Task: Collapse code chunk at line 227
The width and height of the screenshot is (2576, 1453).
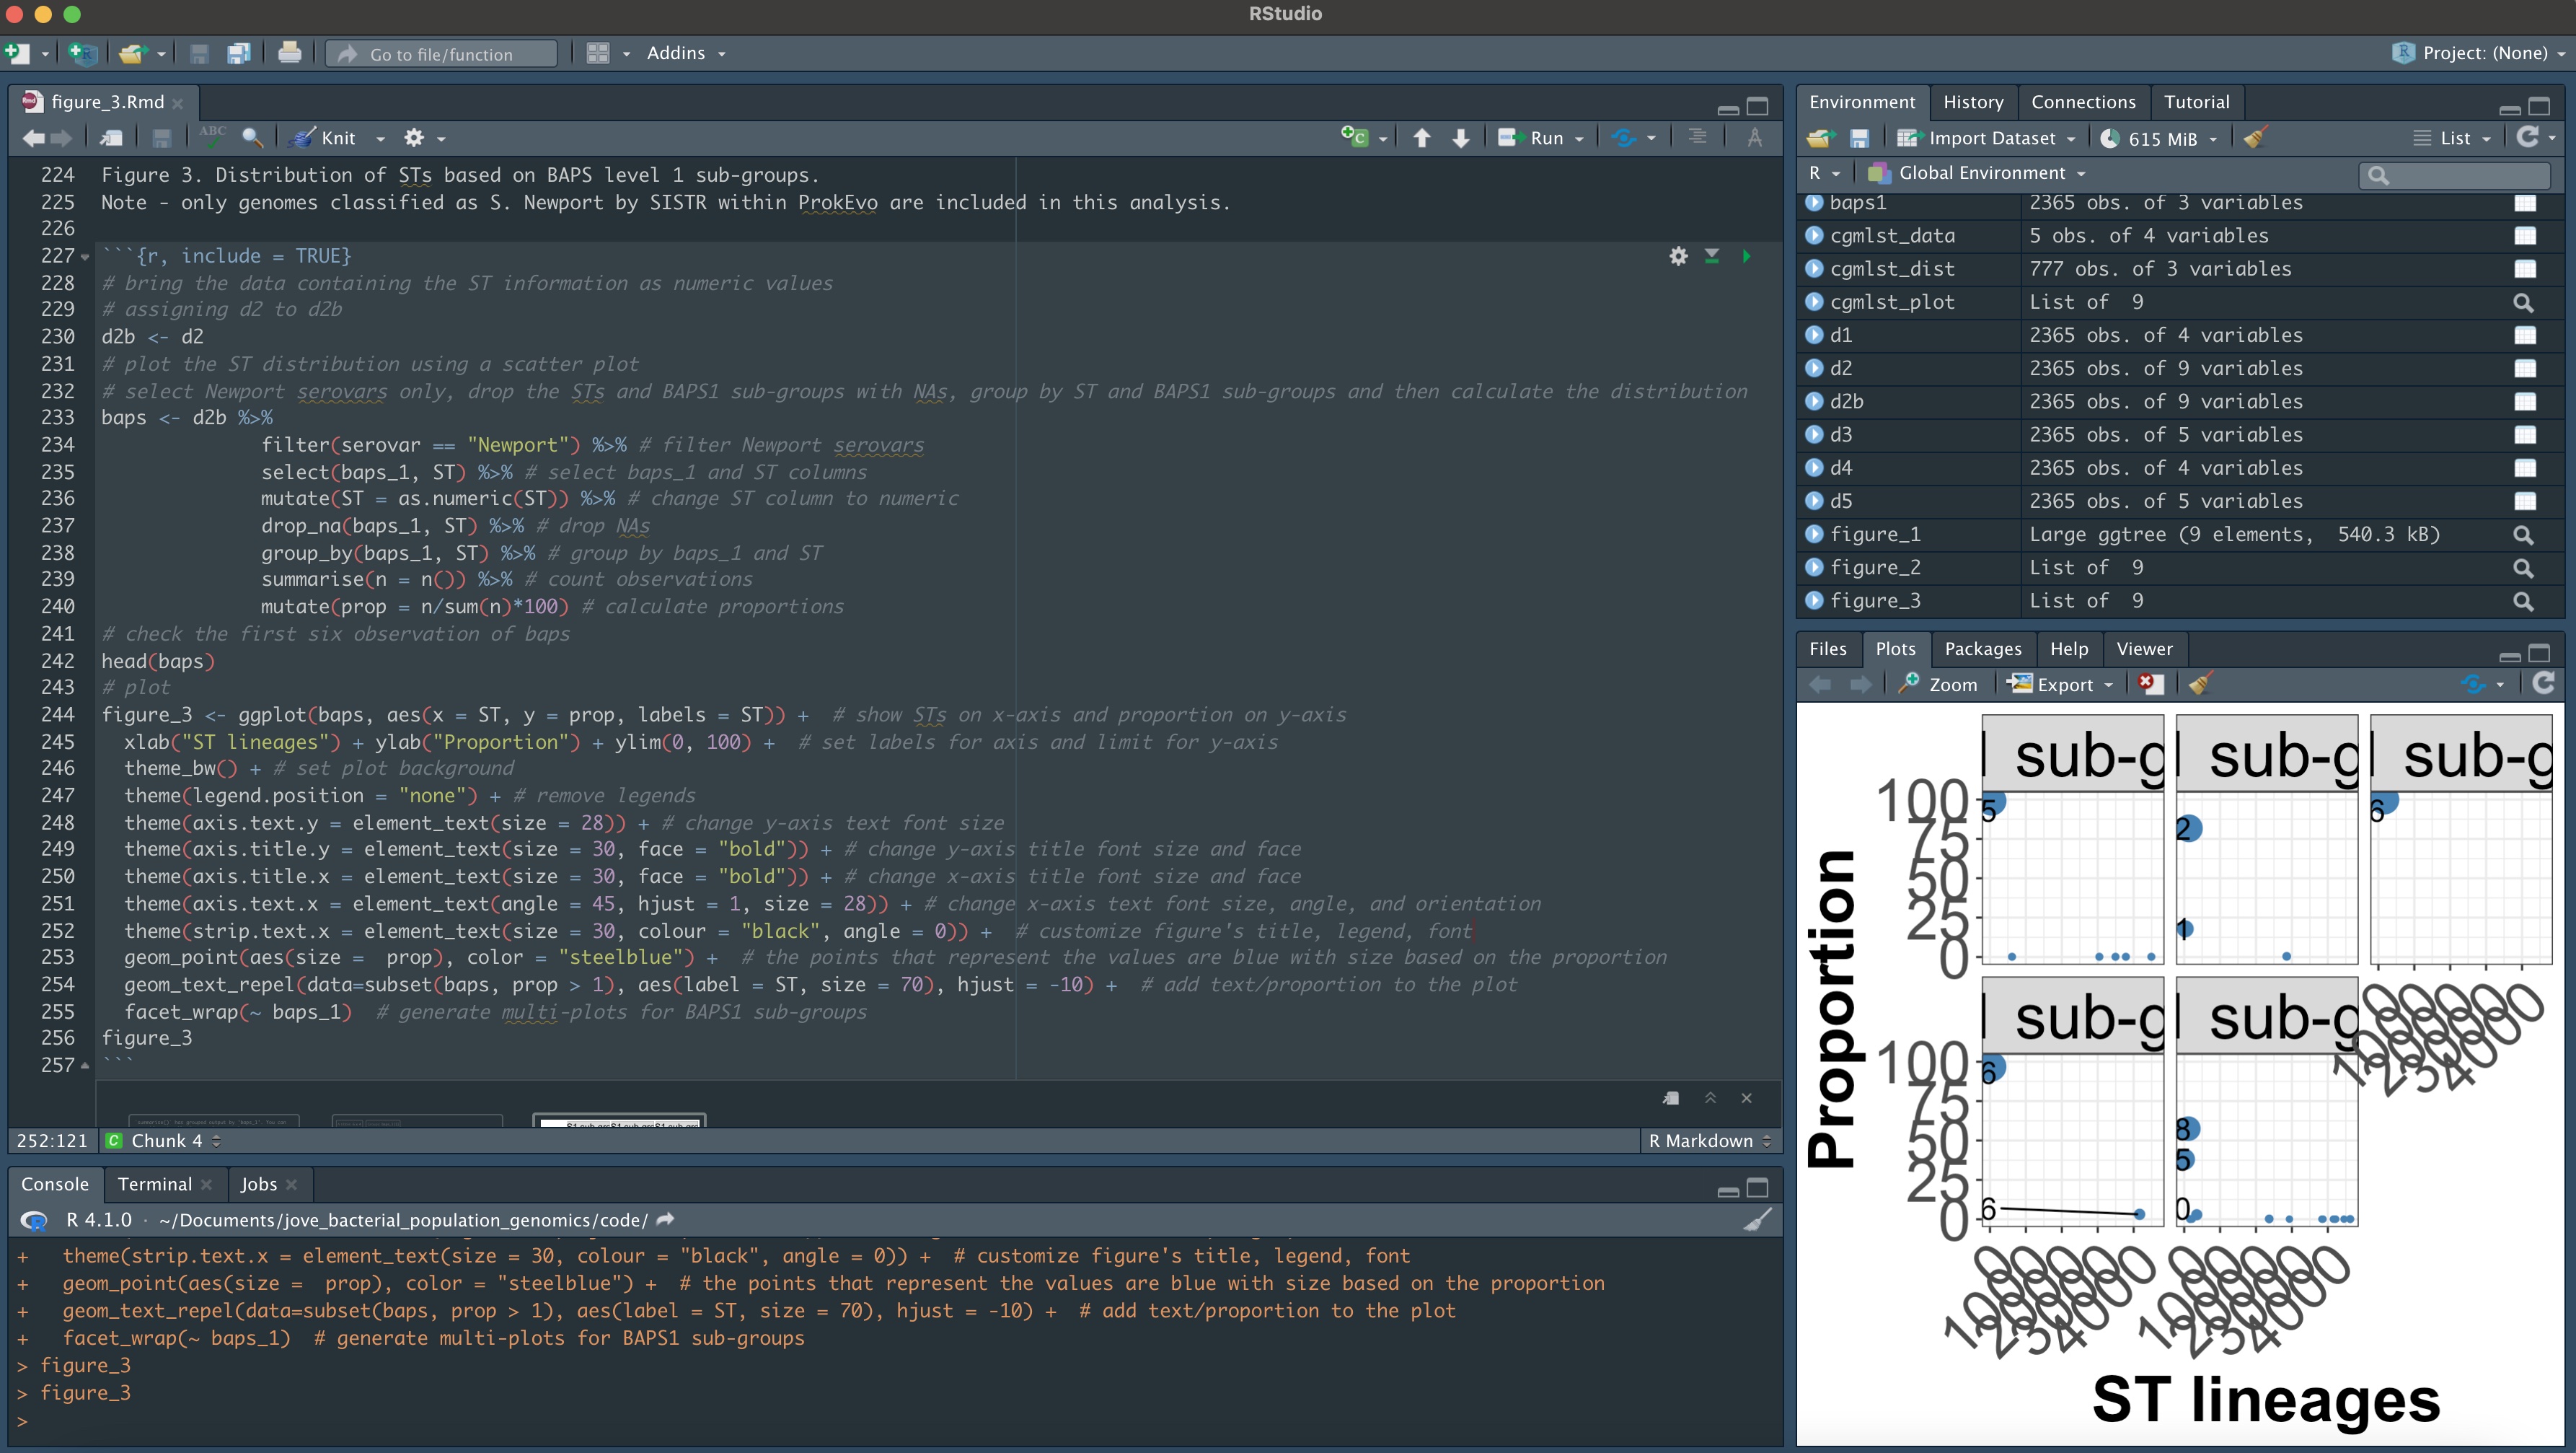Action: click(85, 257)
